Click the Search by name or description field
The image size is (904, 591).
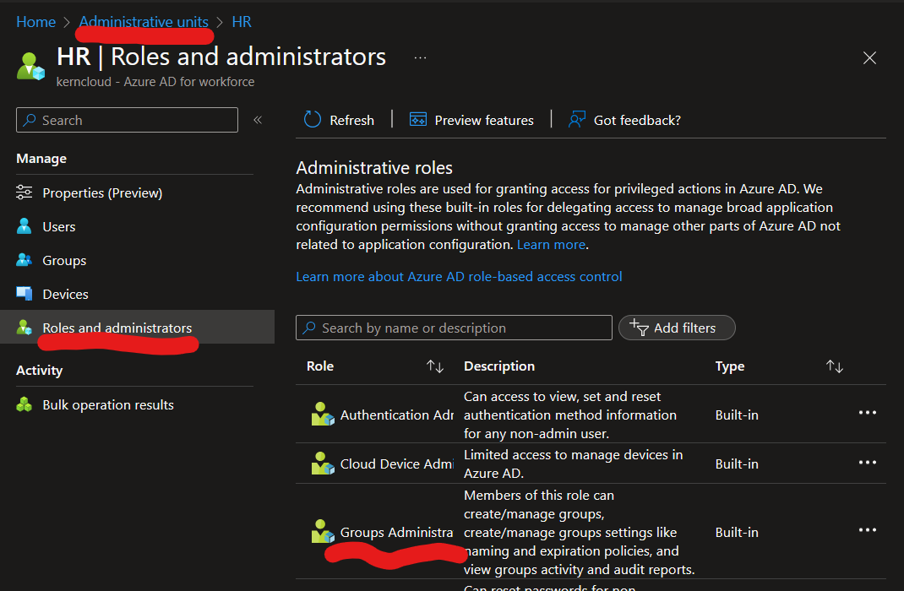pos(454,328)
